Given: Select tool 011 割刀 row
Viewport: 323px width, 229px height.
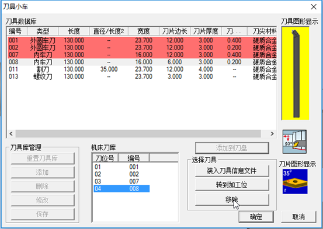Looking at the screenshot, I should [142, 69].
